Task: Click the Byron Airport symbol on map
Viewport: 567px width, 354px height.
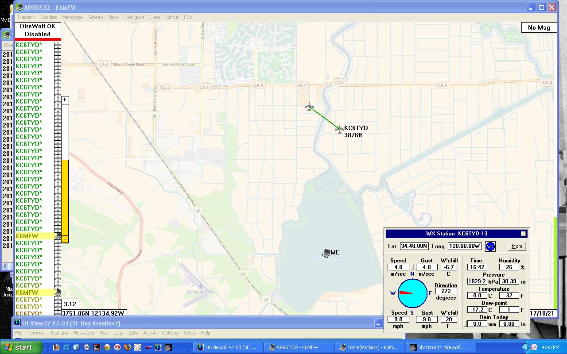Action: coord(200,286)
